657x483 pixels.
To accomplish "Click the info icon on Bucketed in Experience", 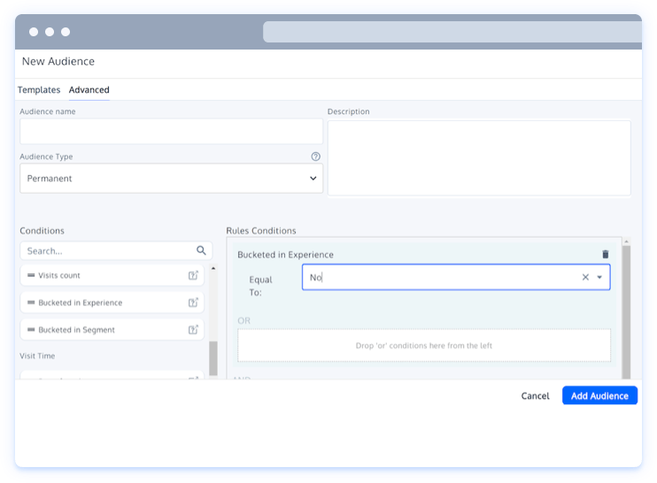I will (x=193, y=303).
